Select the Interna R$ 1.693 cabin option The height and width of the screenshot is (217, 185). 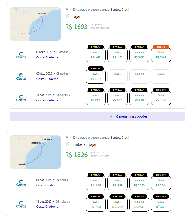point(95,55)
